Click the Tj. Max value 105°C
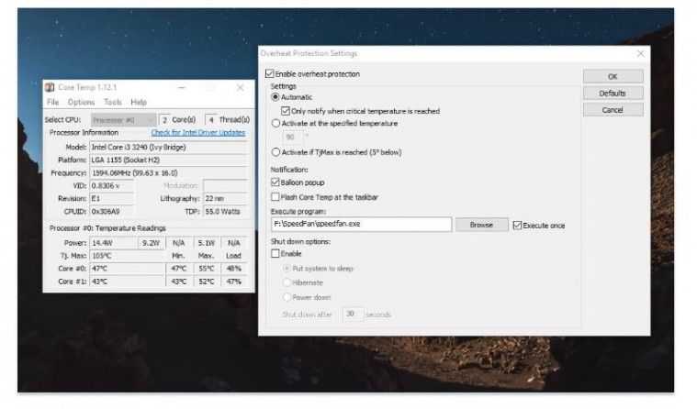The height and width of the screenshot is (409, 697). click(x=127, y=256)
